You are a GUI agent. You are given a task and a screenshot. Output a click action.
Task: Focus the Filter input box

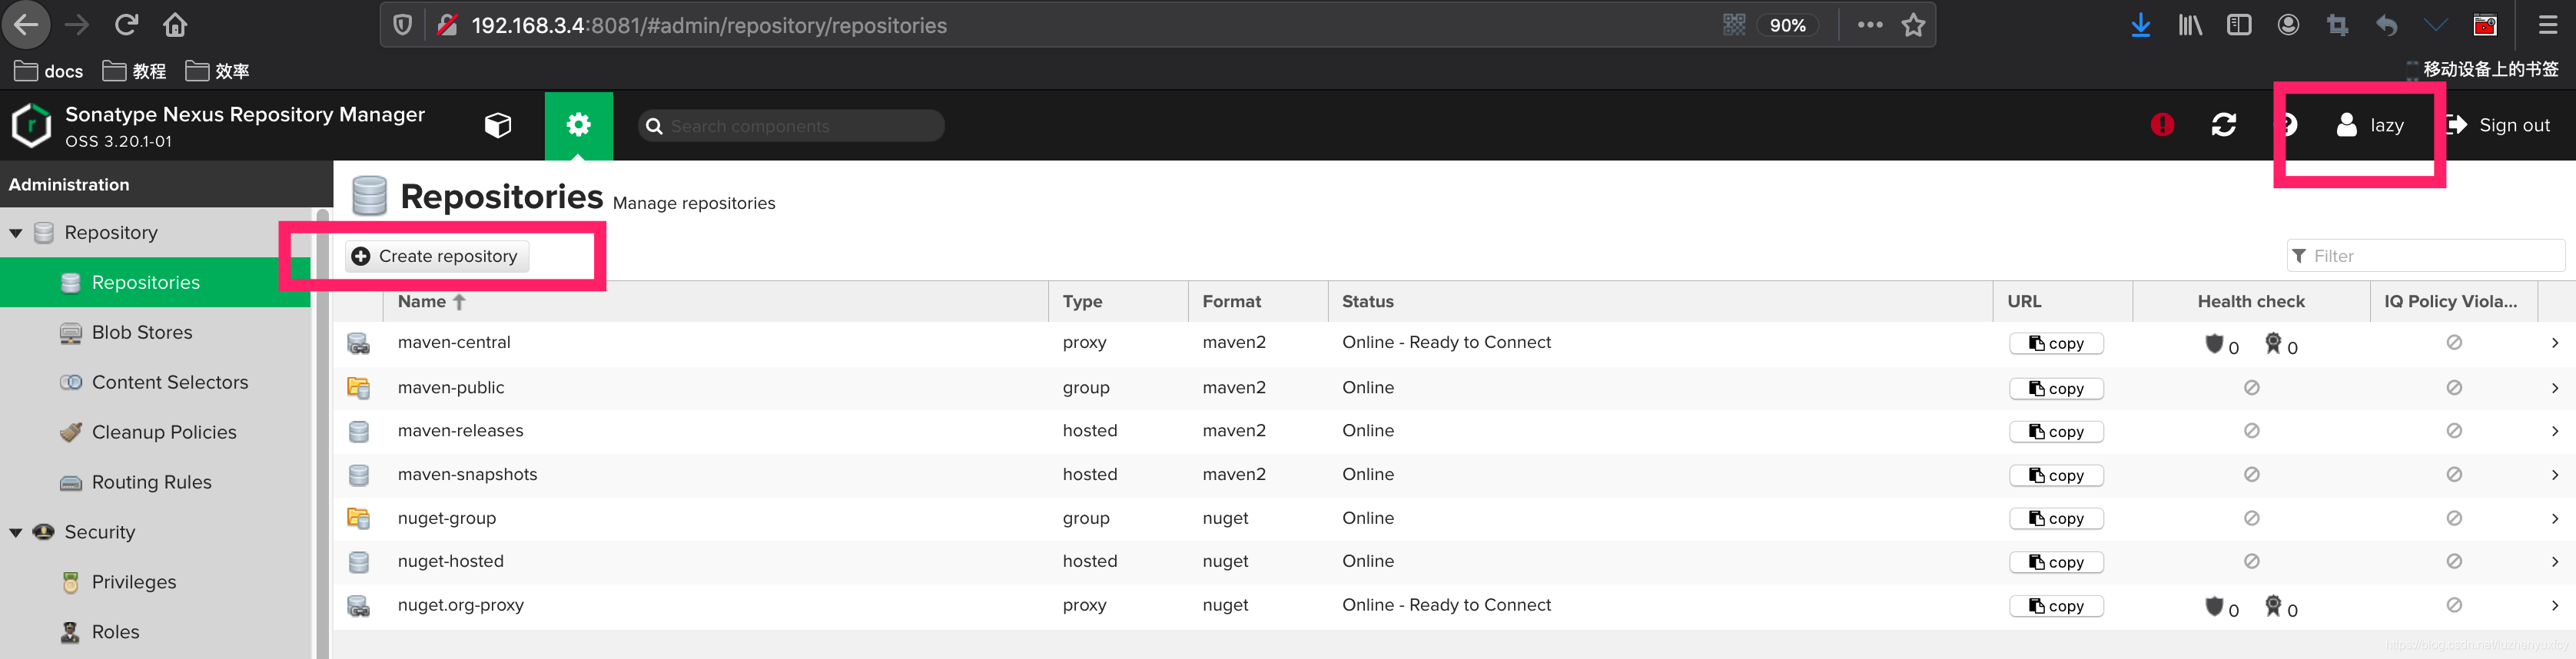tap(2425, 256)
